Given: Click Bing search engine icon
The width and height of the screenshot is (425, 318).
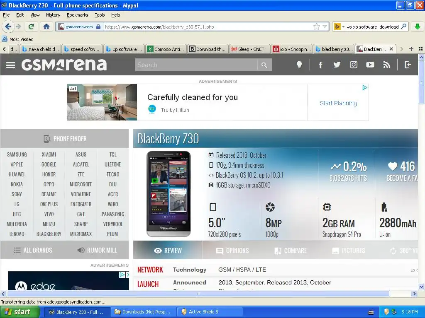Looking at the screenshot, I should [x=337, y=26].
